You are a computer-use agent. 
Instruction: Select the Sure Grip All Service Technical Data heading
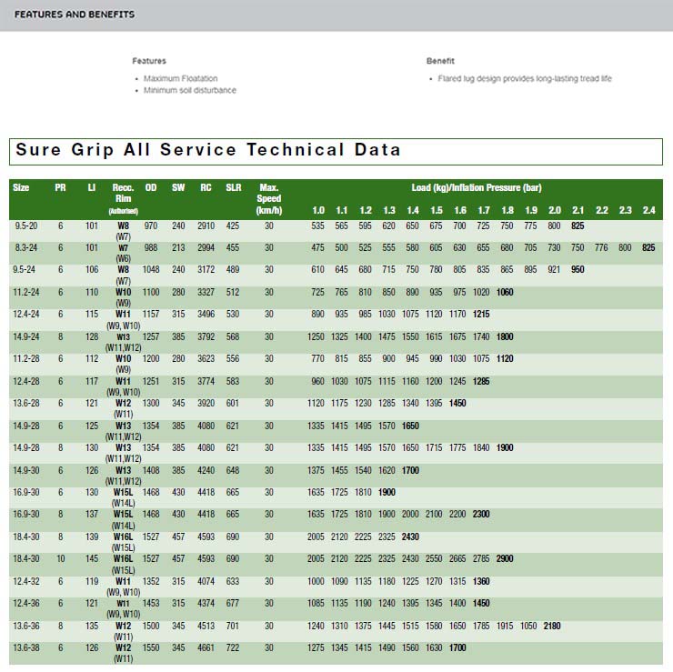click(x=208, y=150)
